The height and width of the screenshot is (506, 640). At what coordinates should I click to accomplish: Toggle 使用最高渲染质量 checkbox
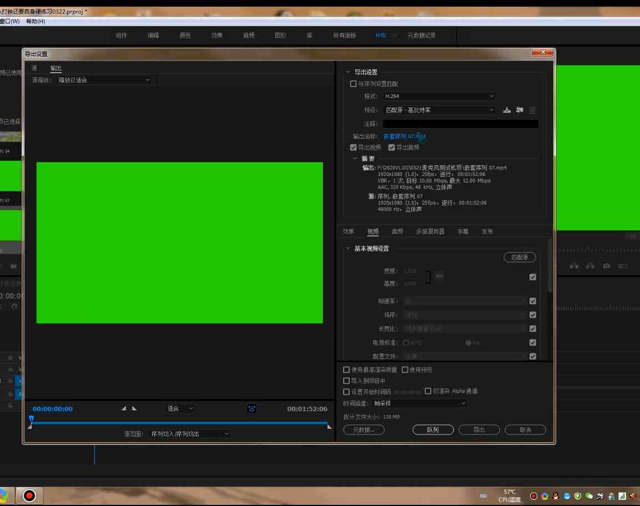pyautogui.click(x=346, y=370)
